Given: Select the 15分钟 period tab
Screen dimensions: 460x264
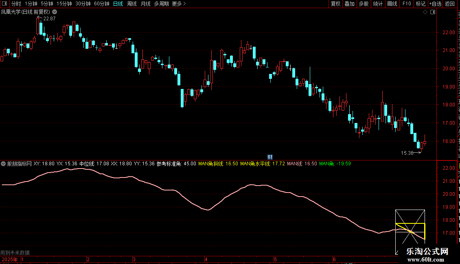Looking at the screenshot, I should click(x=64, y=4).
